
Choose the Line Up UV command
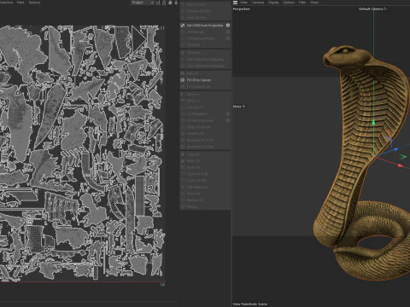205,107
